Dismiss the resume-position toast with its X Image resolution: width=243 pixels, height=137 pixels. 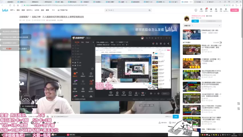point(23,106)
